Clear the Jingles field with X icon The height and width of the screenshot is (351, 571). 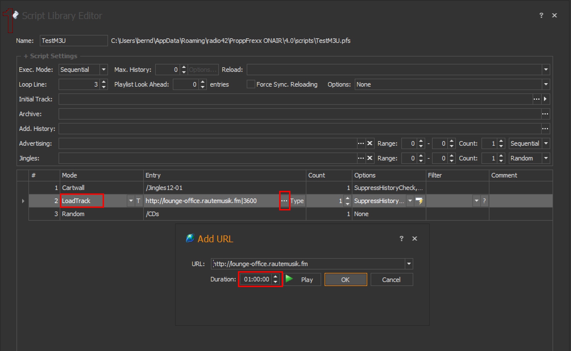point(369,158)
